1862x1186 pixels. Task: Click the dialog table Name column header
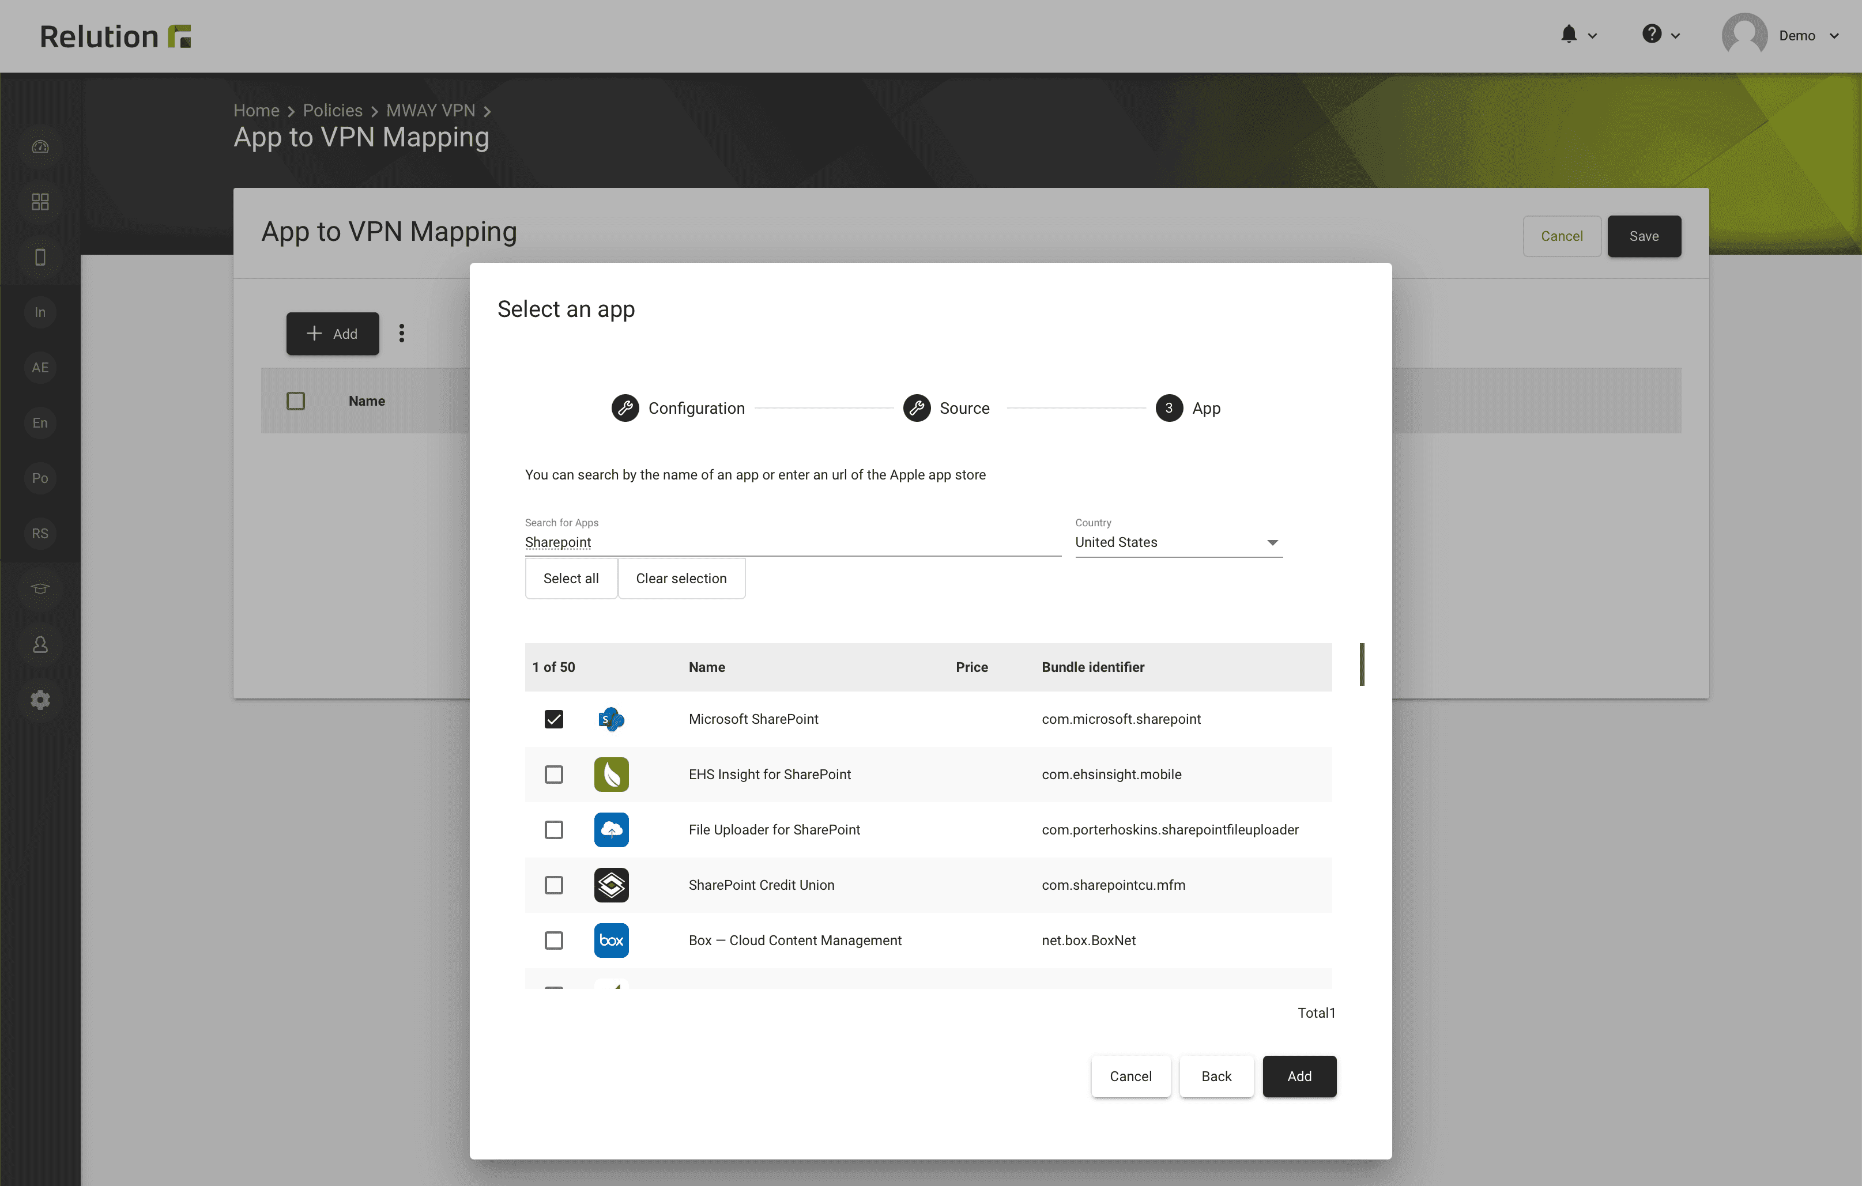(707, 667)
